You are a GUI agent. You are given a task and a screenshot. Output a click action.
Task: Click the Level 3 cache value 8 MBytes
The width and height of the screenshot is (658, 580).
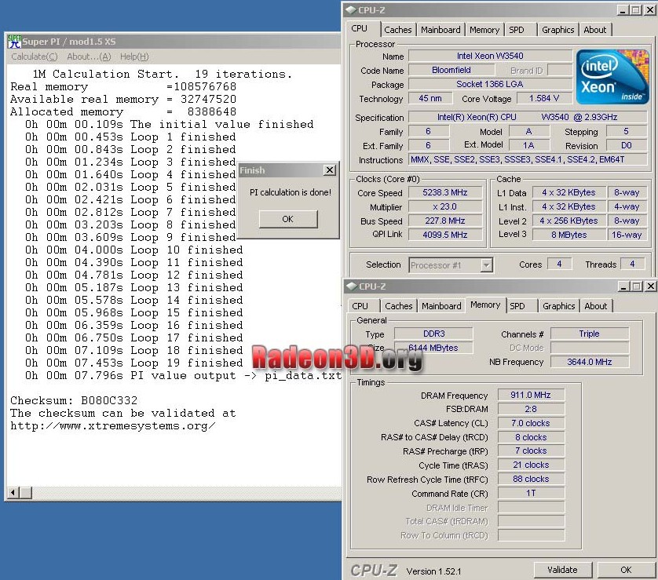pos(569,235)
